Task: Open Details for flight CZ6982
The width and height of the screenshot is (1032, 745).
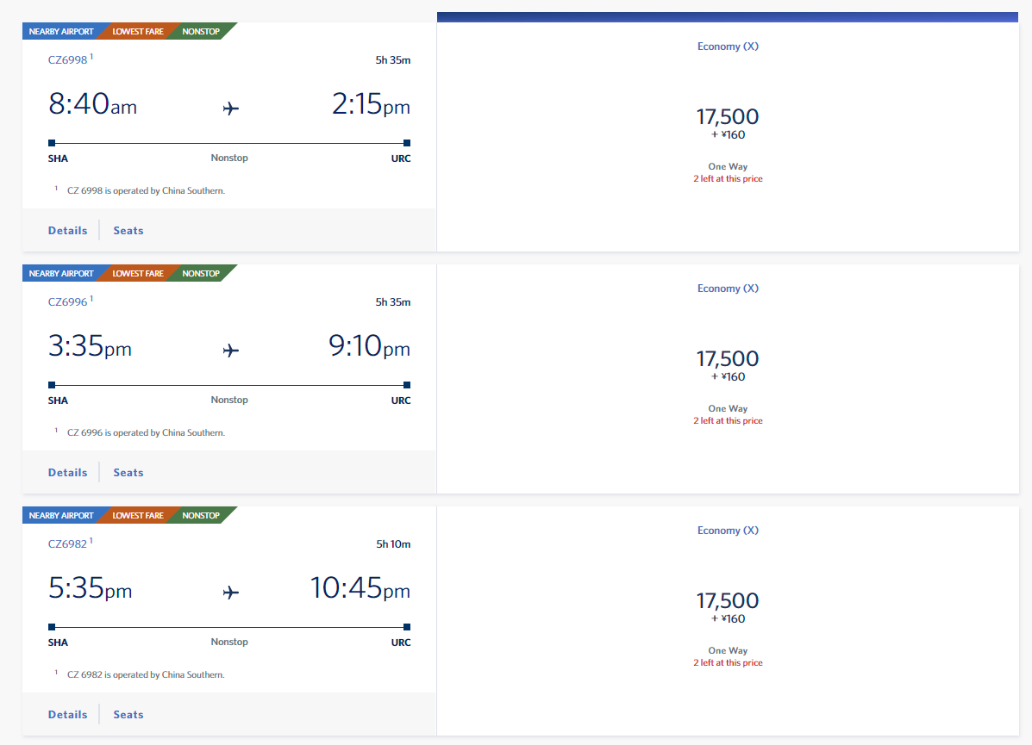Action: click(68, 714)
